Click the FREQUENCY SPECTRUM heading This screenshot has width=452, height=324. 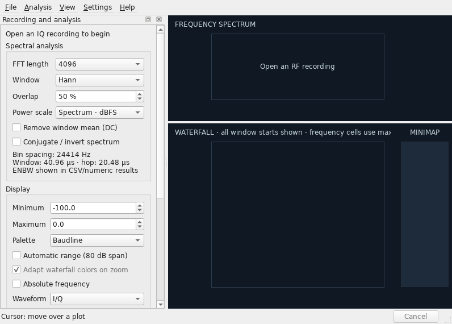pos(215,24)
